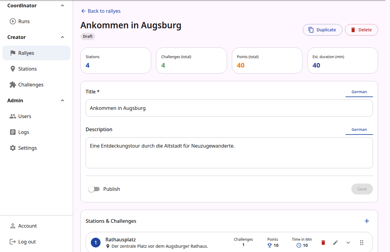
Task: Duplicate this rally
Action: coord(322,30)
